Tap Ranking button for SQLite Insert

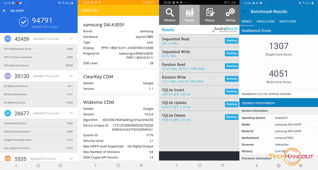(x=232, y=91)
